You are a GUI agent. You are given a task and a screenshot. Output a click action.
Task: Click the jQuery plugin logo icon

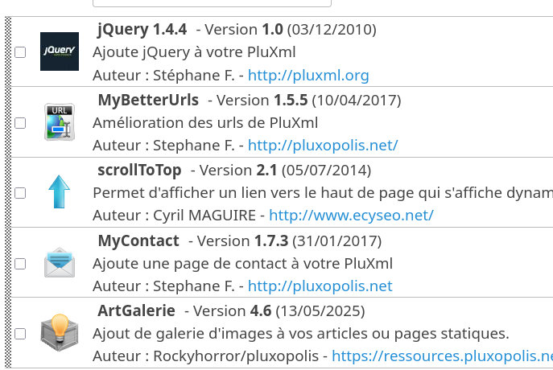(60, 51)
